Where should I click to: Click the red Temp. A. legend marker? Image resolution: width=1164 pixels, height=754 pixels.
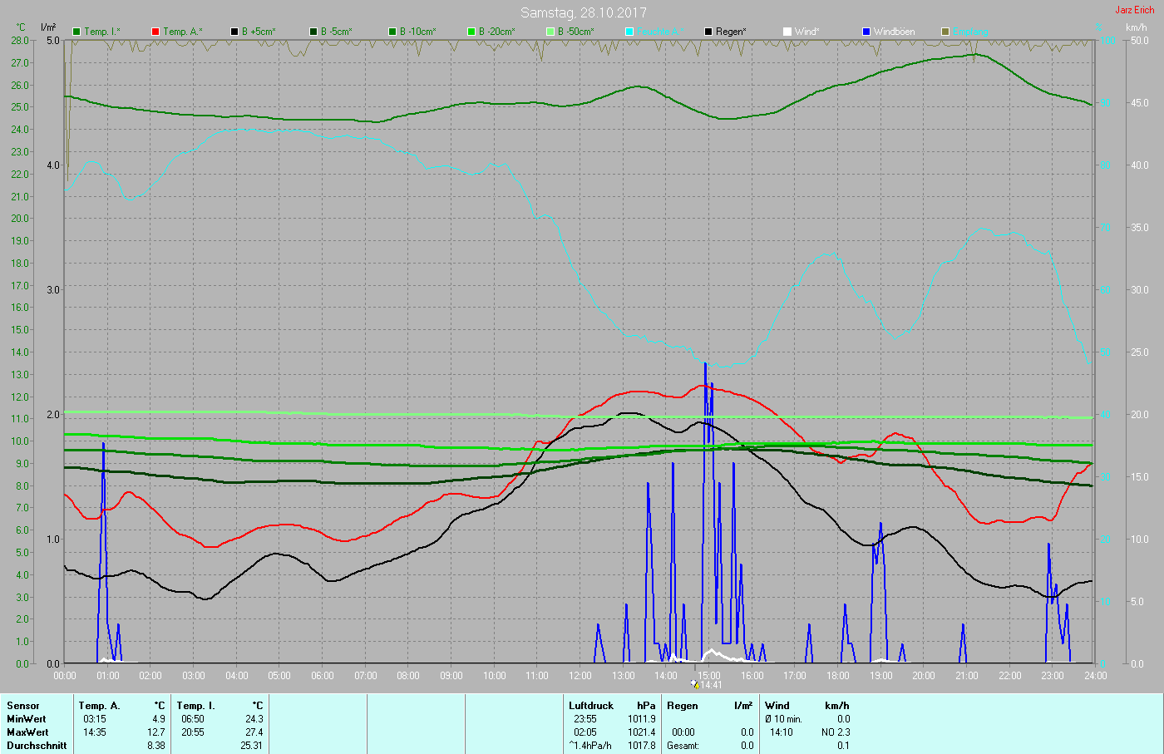click(155, 32)
